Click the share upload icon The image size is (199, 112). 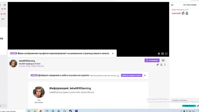[x=161, y=65]
